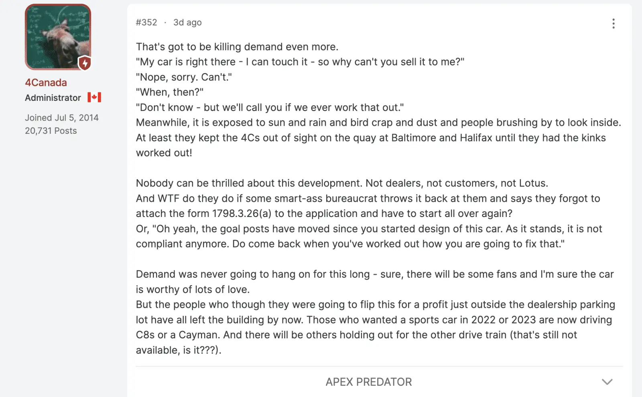Click the line starting "Demand was never going"

coord(375,274)
